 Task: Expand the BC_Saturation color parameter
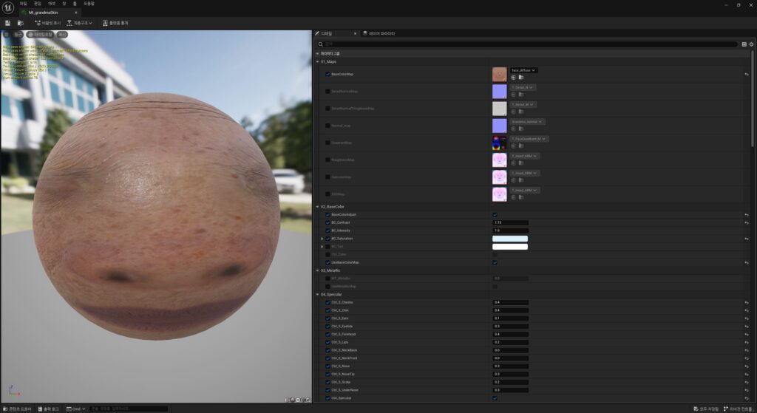pos(322,239)
